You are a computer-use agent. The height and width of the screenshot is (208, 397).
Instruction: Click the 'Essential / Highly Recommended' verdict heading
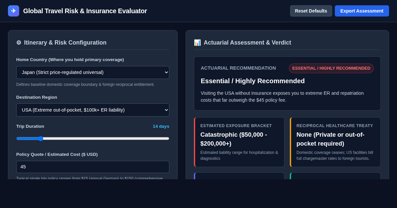[253, 81]
